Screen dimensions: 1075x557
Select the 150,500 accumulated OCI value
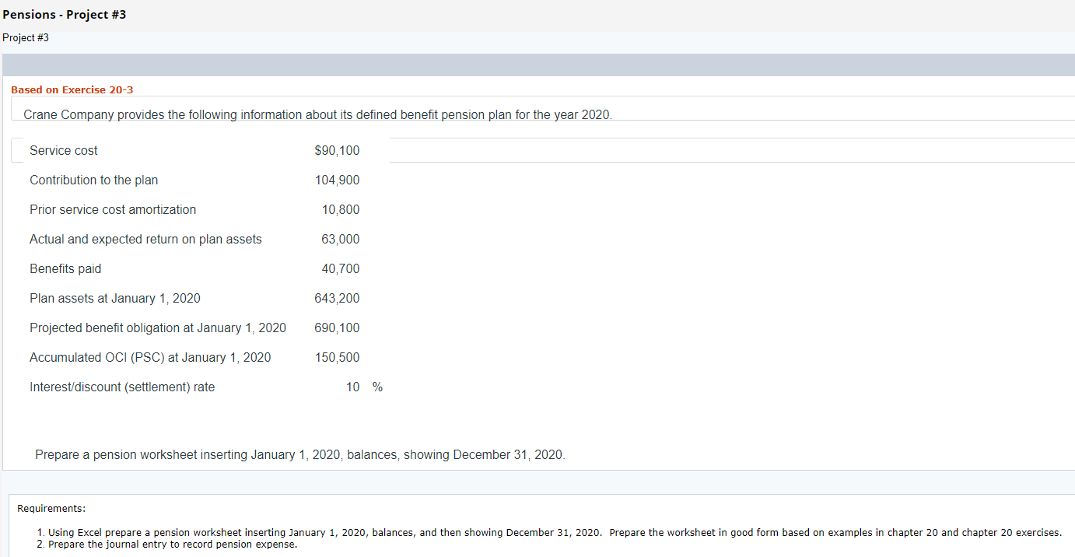337,357
